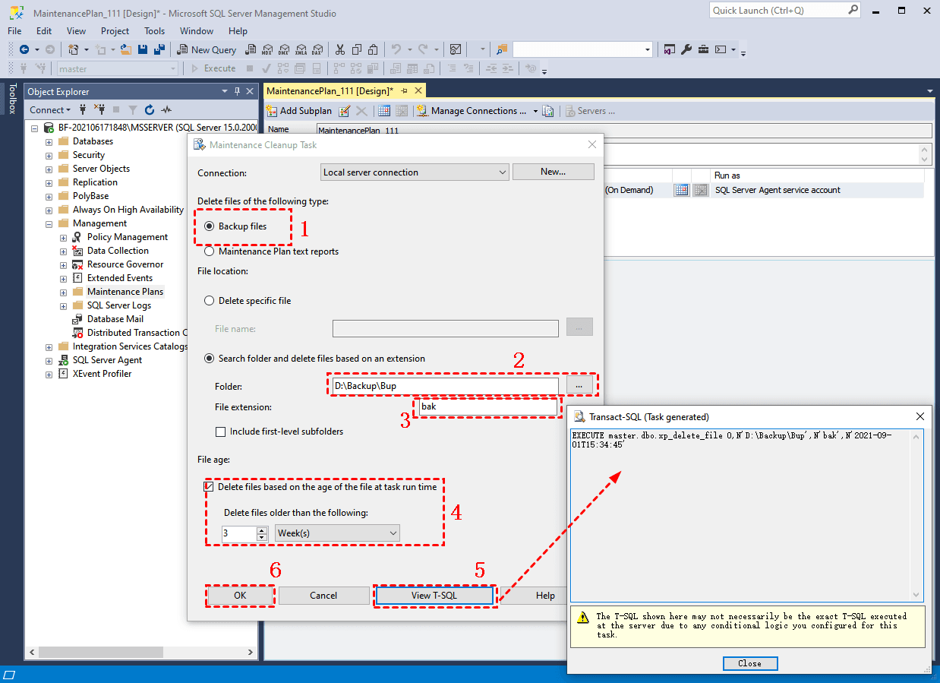Click the File extension input field
Image resolution: width=940 pixels, height=683 pixels.
[488, 407]
